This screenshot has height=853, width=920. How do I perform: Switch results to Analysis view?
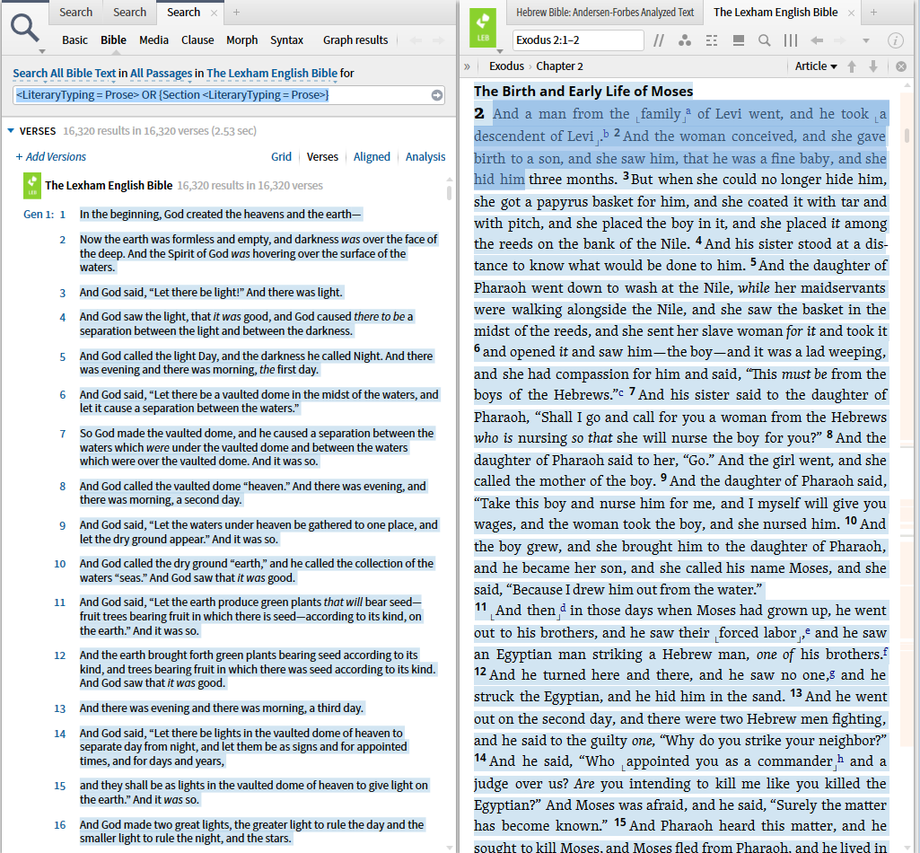[x=425, y=157]
